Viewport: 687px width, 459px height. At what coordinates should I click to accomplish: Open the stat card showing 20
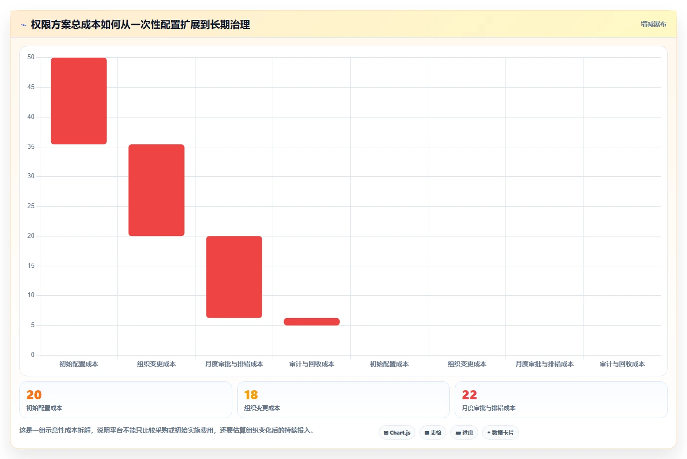[126, 400]
